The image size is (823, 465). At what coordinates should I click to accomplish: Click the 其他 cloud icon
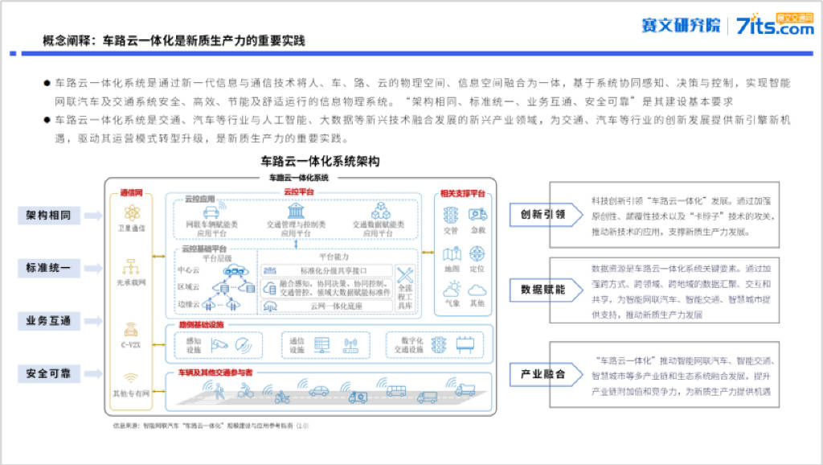pyautogui.click(x=477, y=290)
